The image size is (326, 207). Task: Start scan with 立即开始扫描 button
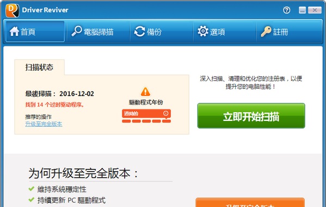pyautogui.click(x=251, y=116)
